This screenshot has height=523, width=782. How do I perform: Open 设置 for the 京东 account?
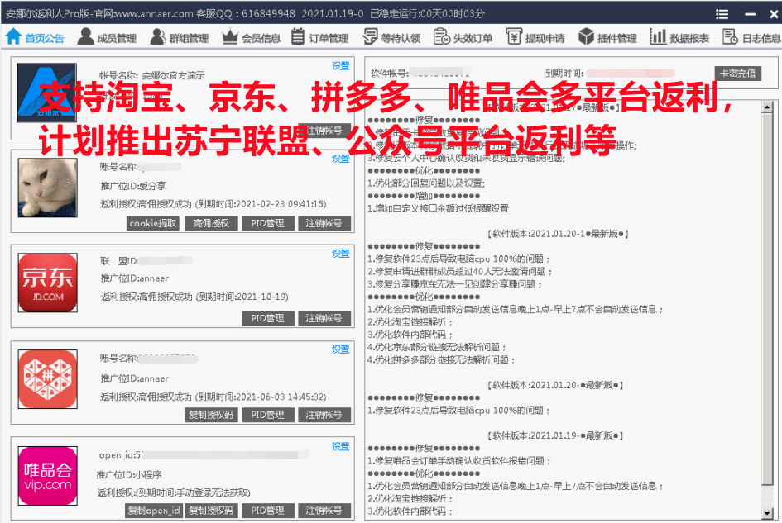341,254
